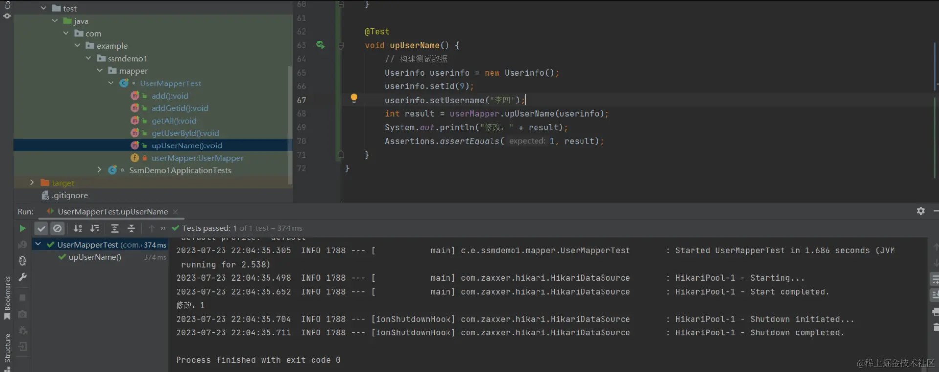Click 'Process finished with exit code 0' text
Image resolution: width=939 pixels, height=372 pixels.
(x=258, y=360)
